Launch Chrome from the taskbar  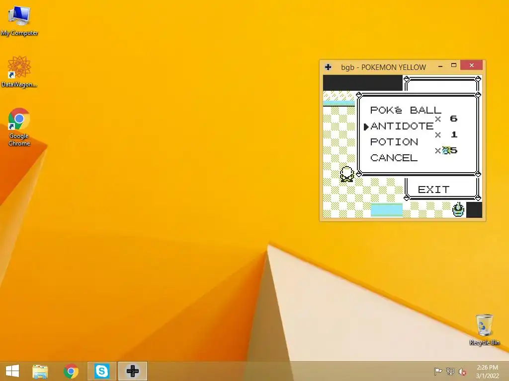(x=71, y=371)
